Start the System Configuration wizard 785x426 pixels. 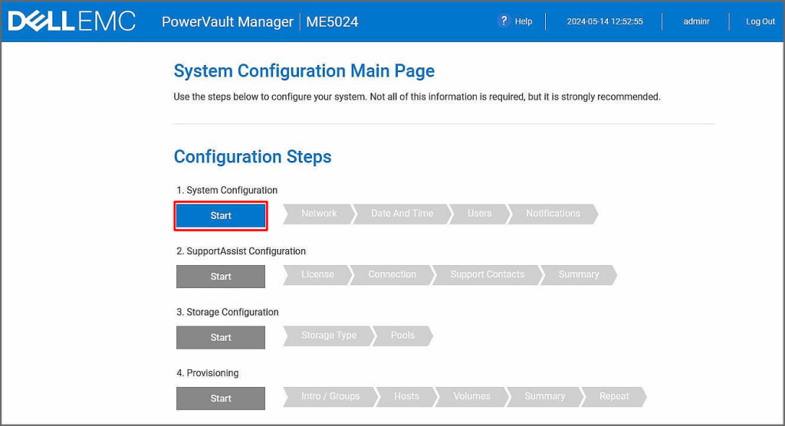(x=221, y=216)
